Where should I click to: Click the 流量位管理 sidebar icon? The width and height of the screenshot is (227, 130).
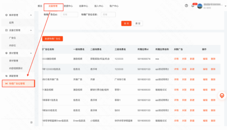(x=6, y=30)
